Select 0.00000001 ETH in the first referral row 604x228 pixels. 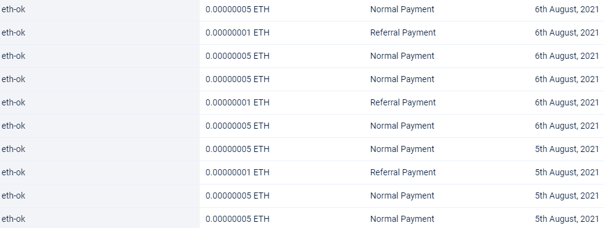click(237, 32)
